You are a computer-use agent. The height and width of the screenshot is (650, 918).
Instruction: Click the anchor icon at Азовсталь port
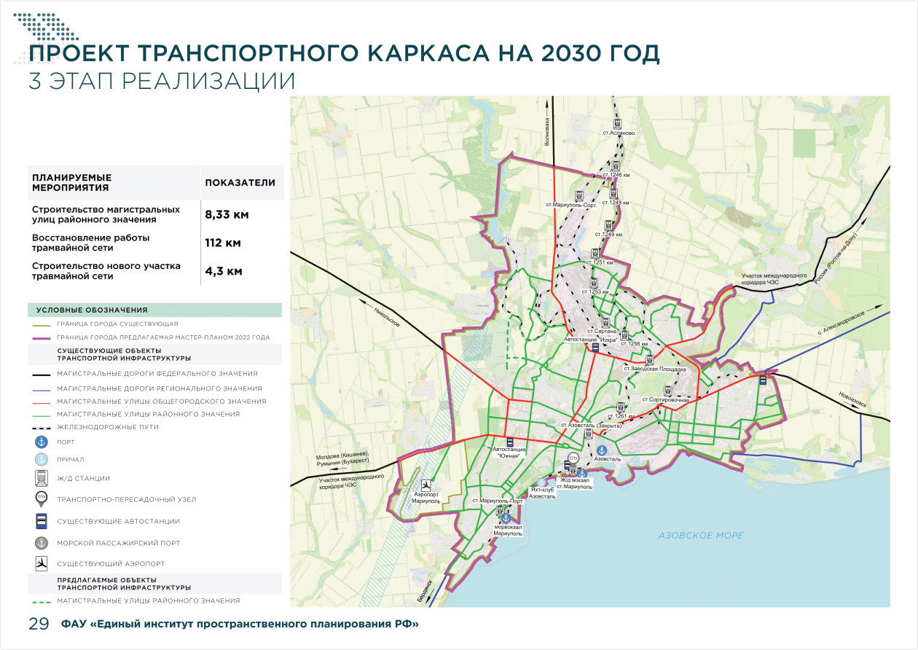[x=603, y=450]
